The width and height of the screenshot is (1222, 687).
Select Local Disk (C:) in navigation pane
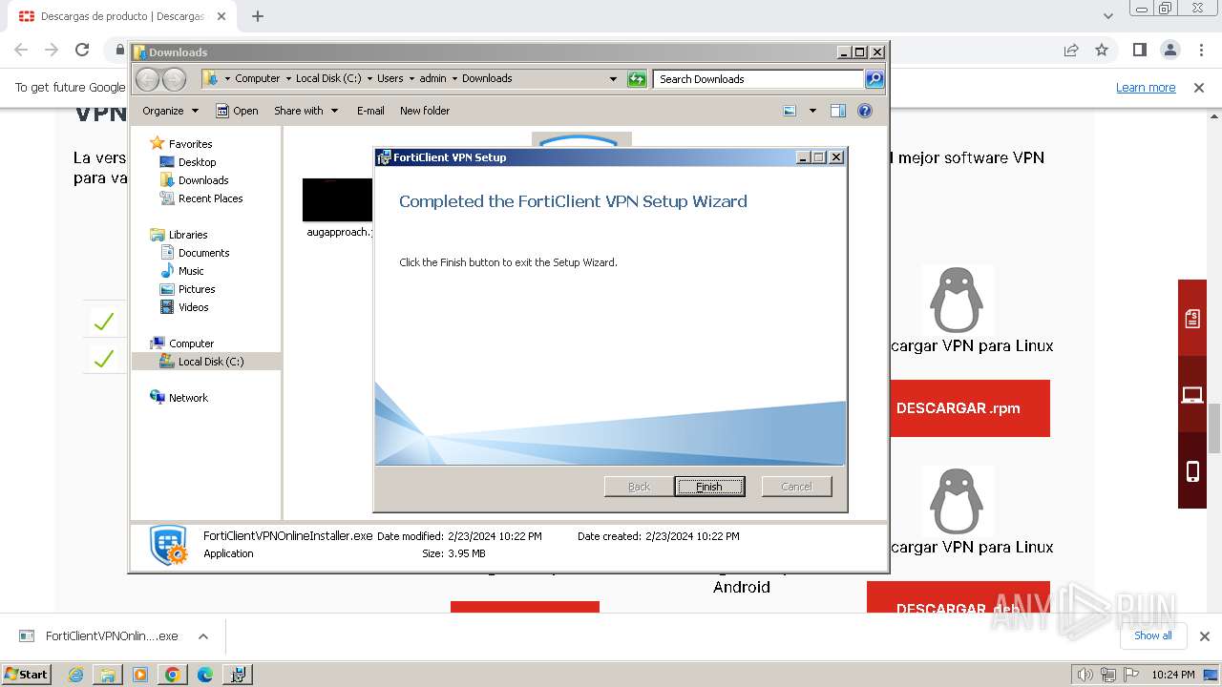coord(206,362)
